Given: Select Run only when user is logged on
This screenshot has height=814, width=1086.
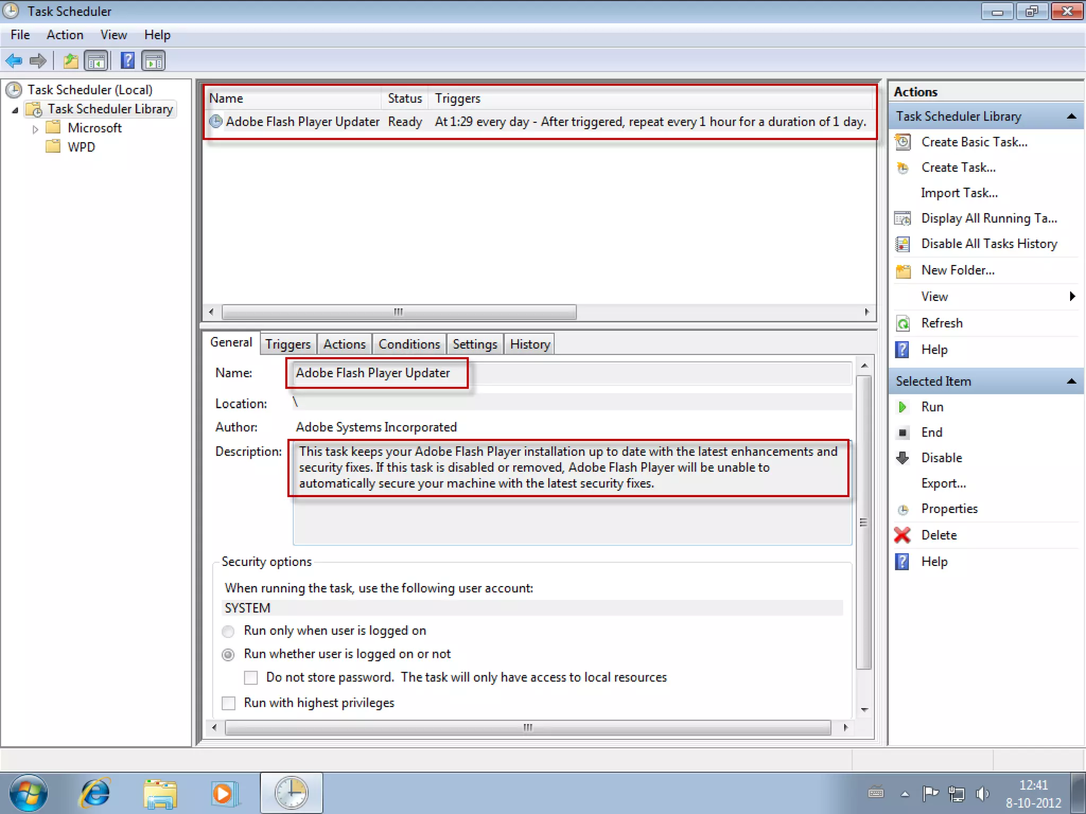Looking at the screenshot, I should click(228, 631).
